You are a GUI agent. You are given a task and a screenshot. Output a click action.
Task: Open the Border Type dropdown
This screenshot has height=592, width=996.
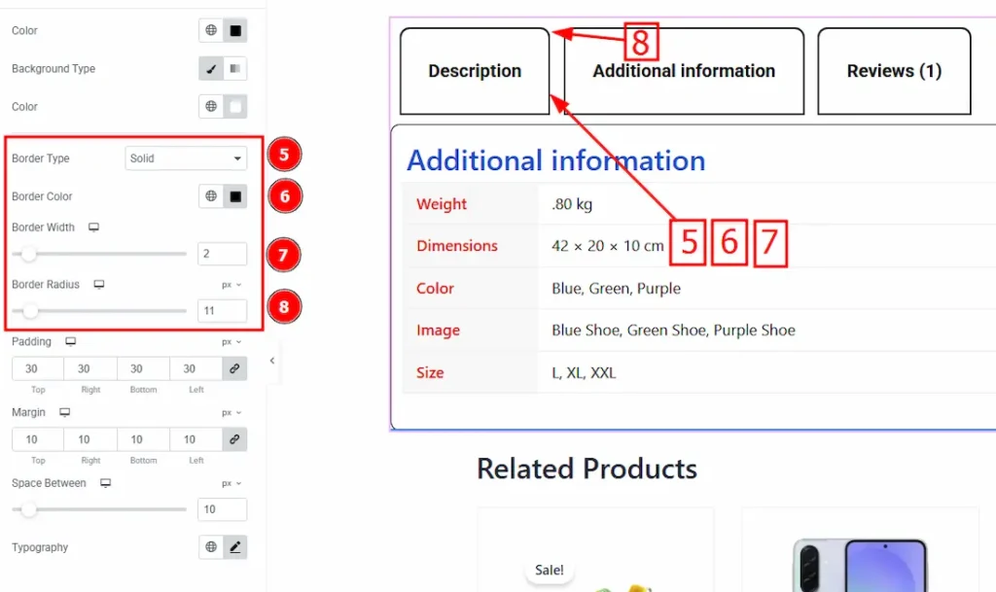186,158
